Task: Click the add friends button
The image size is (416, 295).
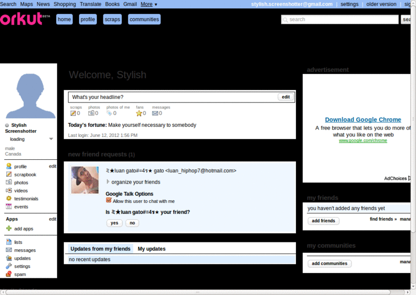Action: pos(323,221)
